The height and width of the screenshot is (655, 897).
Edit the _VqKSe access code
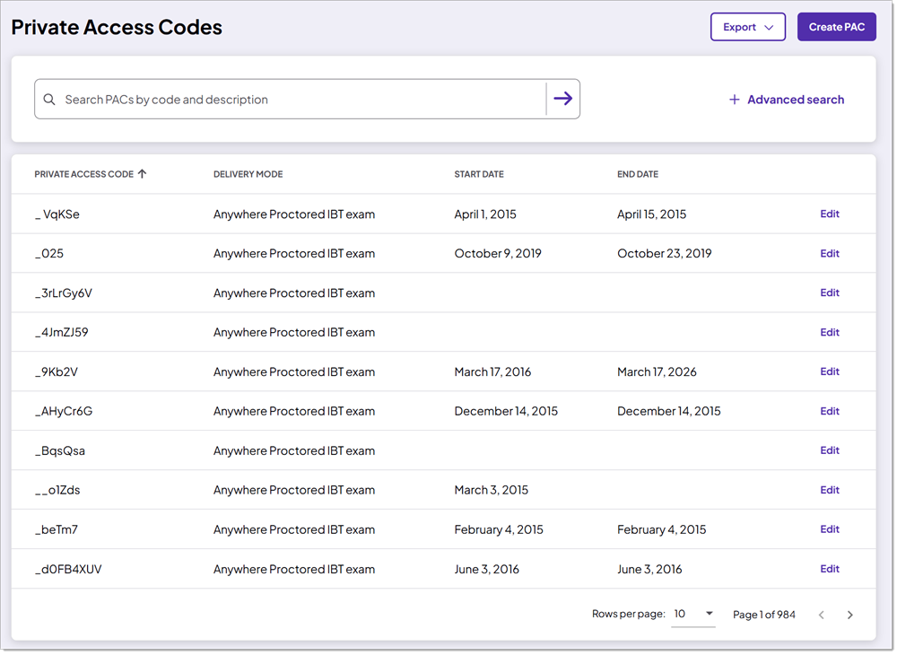click(830, 214)
